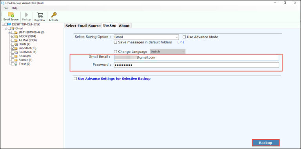
Task: Click the Activate key icon
Action: [54, 15]
